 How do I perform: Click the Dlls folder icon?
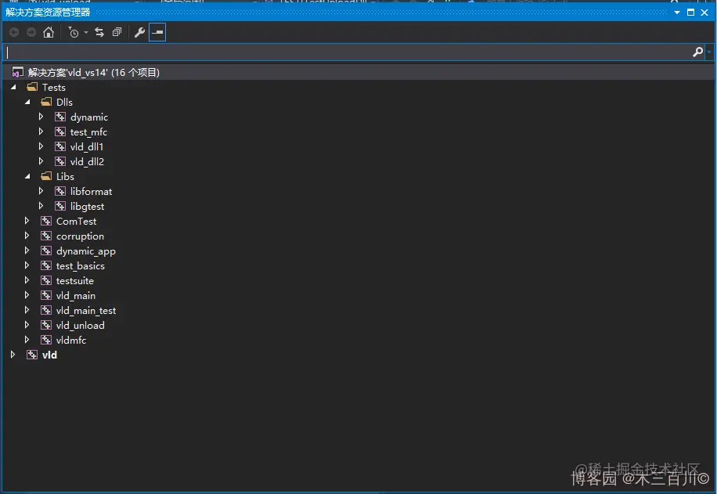(x=46, y=102)
